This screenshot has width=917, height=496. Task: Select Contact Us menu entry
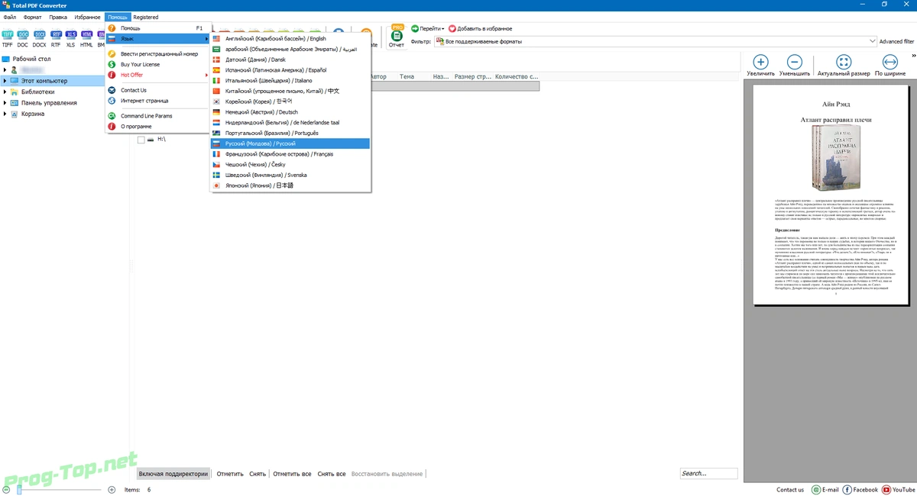(157, 90)
